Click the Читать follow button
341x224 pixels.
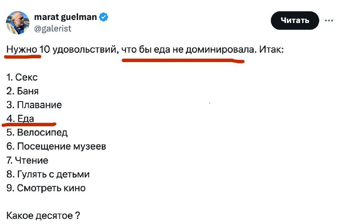pyautogui.click(x=295, y=20)
